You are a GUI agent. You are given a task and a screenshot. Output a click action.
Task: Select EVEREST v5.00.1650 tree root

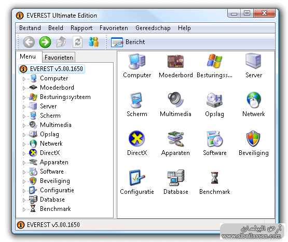[51, 69]
